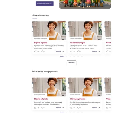Click arrow icon on El cofre del pirata card
Viewport: 116px width, 113px height.
(x=63, y=108)
